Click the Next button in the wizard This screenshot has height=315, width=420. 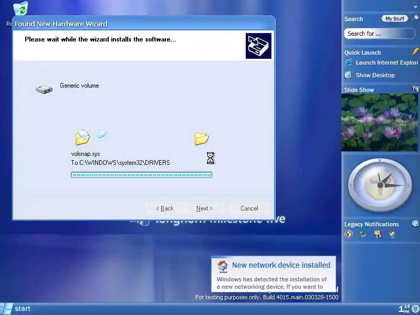(204, 208)
